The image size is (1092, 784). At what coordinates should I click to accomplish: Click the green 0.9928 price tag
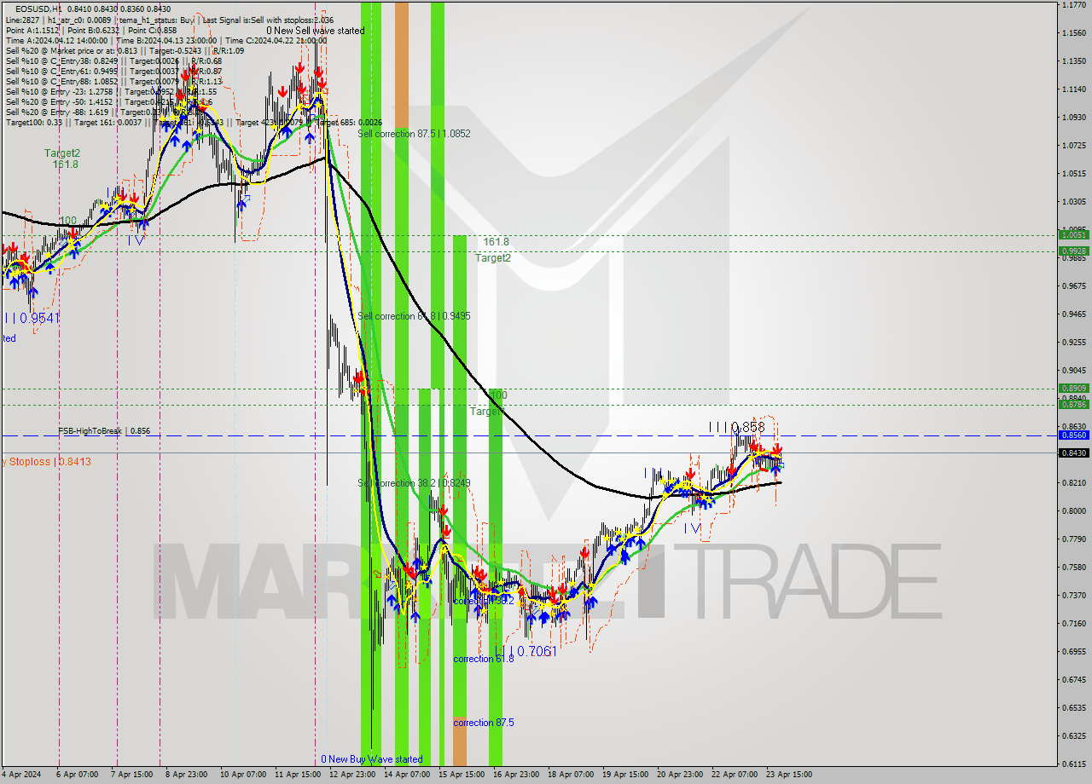point(1073,251)
